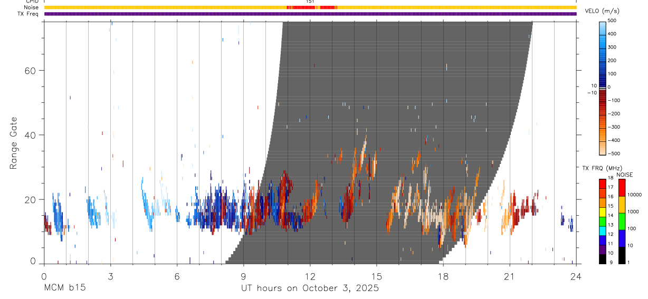Viewport: 648px width, 299px height.
Task: Click the velocity colorbar next to VELO
Action: [x=603, y=88]
